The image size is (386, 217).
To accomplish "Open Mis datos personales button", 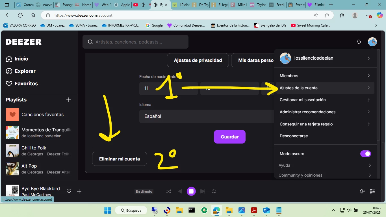I will click(x=253, y=60).
